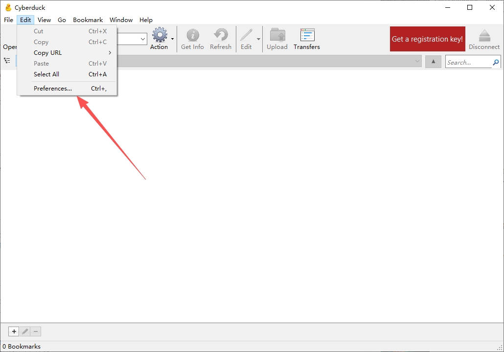Expand the Action dropdown arrow

[172, 39]
